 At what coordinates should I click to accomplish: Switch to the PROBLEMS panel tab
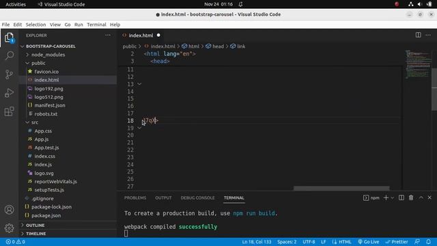[135, 197]
